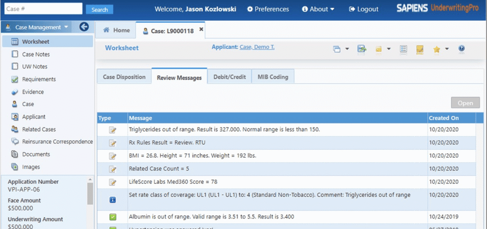This screenshot has height=229, width=487.
Task: Select the Case Disposition tab
Action: (124, 77)
